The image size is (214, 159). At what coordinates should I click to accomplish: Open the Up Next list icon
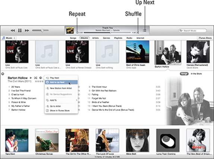coord(145,30)
